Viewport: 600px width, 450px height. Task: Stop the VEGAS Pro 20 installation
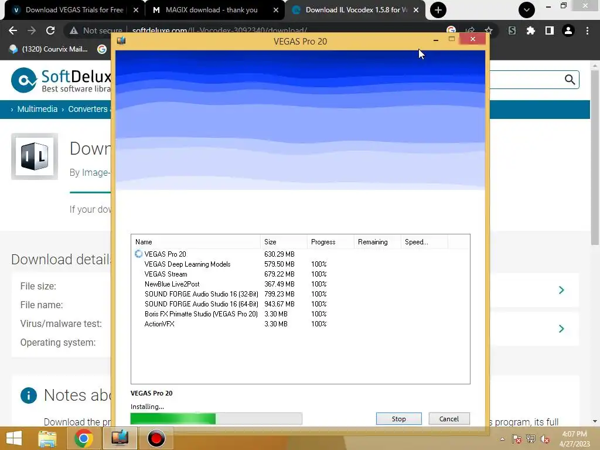pos(398,418)
